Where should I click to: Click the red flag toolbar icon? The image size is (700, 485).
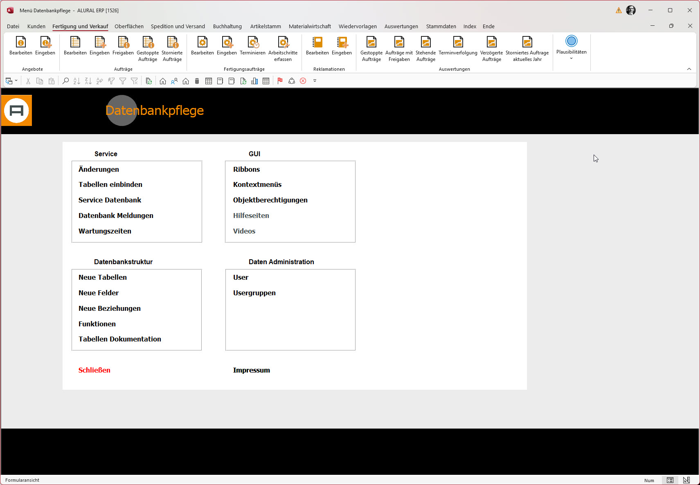pos(280,81)
